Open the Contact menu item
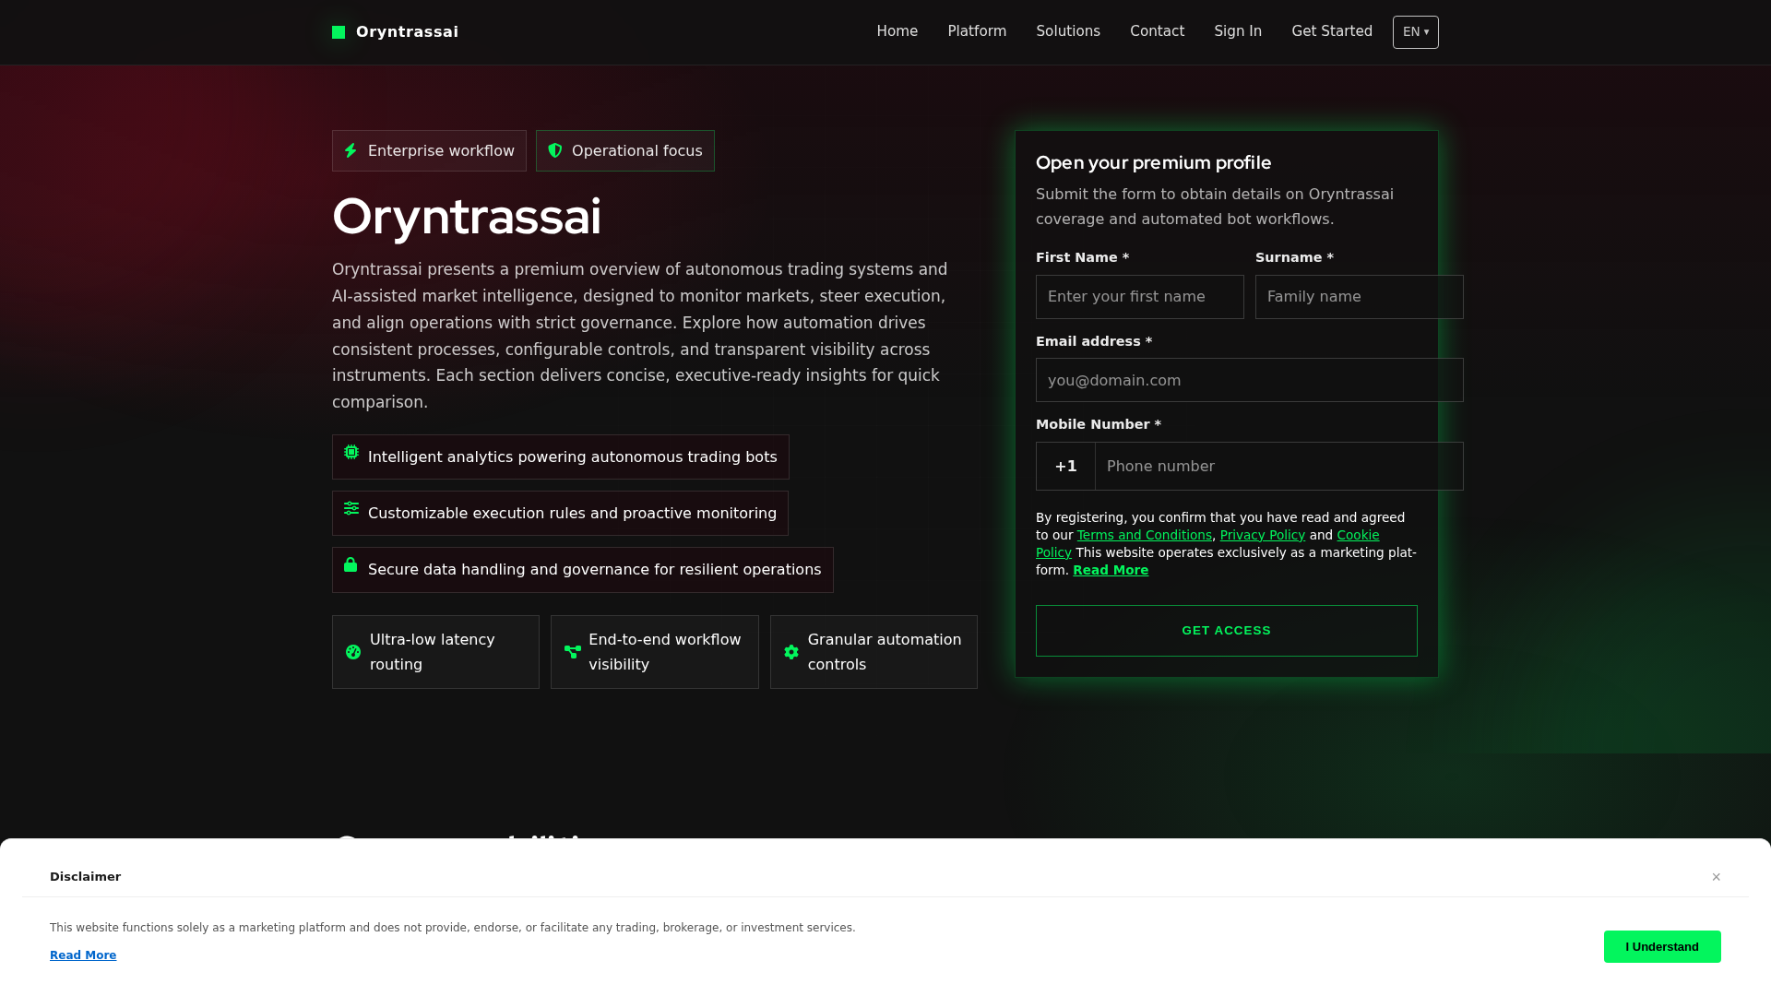 pyautogui.click(x=1157, y=31)
